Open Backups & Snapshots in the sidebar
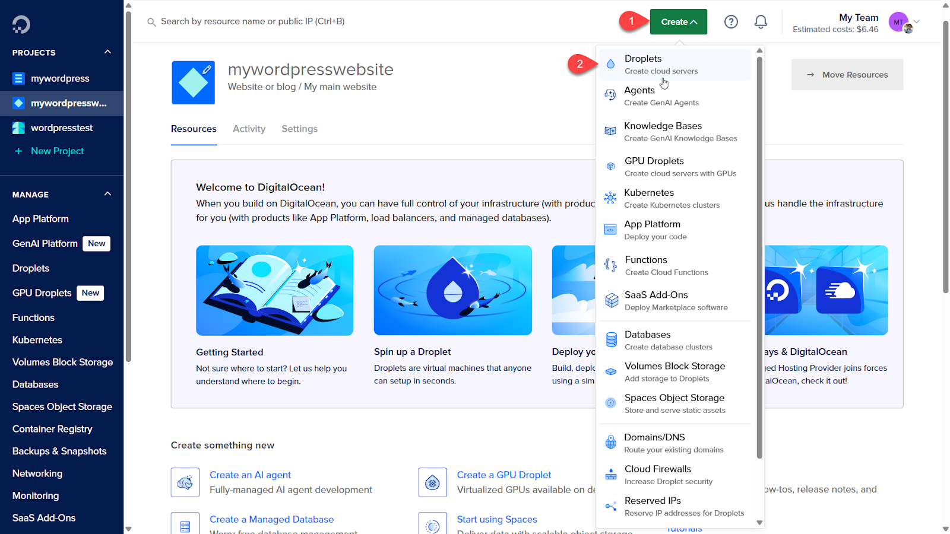This screenshot has height=534, width=950. coord(59,451)
